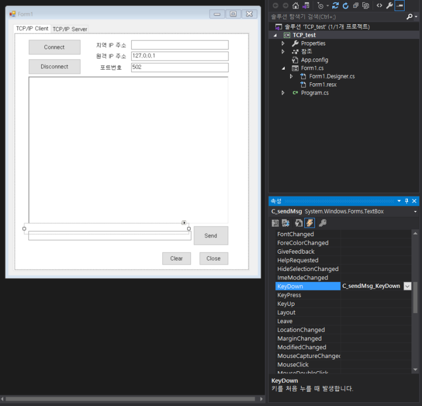Select the 솔루션 'TCP_test' solution row

[327, 27]
